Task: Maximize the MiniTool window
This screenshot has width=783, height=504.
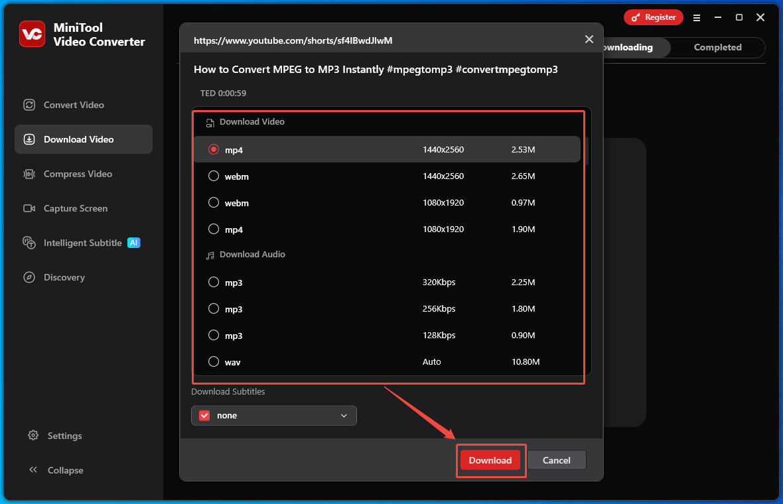Action: click(739, 17)
